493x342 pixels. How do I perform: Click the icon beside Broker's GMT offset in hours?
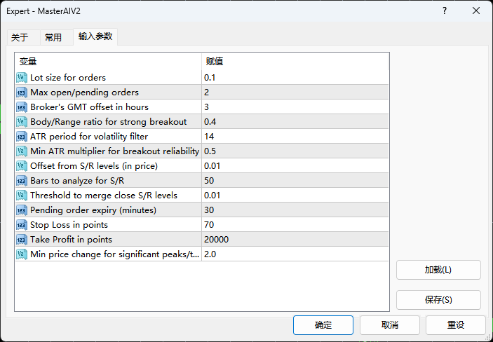[21, 107]
